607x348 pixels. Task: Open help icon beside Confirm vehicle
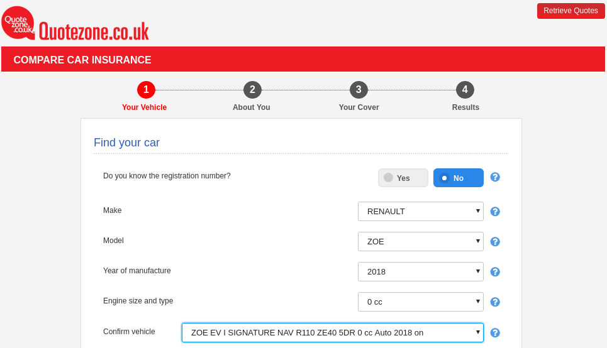pyautogui.click(x=495, y=333)
